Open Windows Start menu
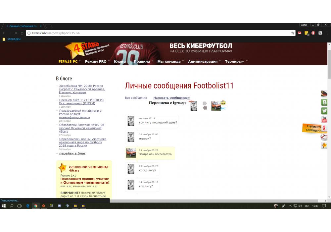 pyautogui.click(x=4, y=206)
